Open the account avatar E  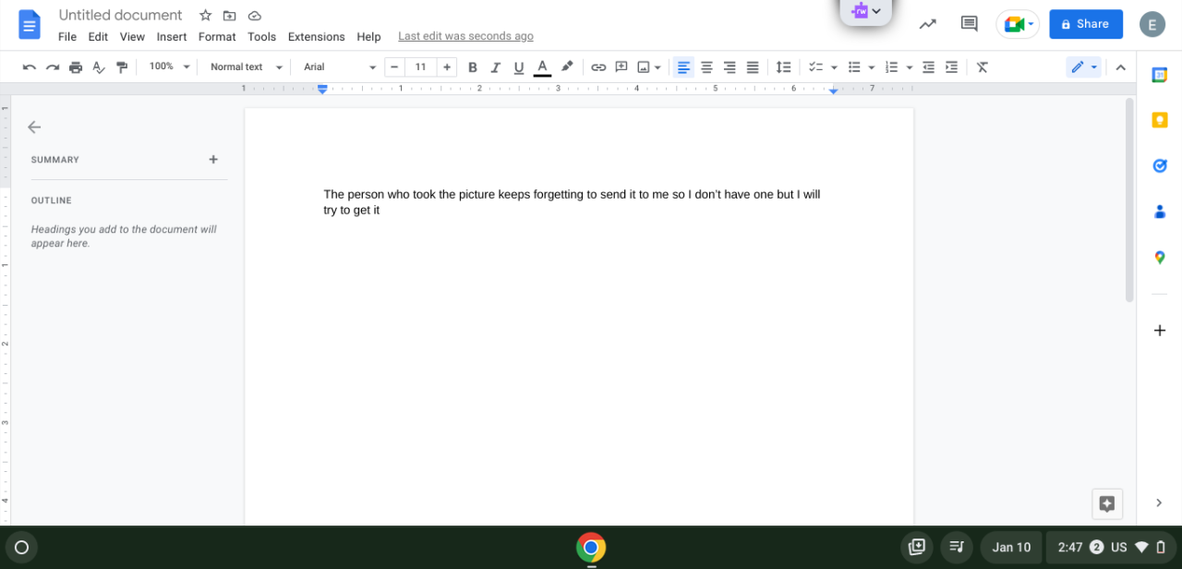[x=1152, y=24]
